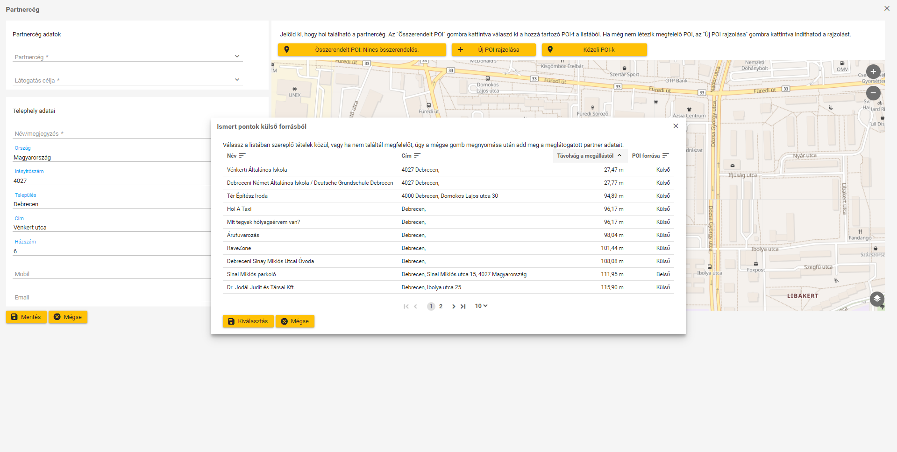Open Név column filter icon

(242, 156)
